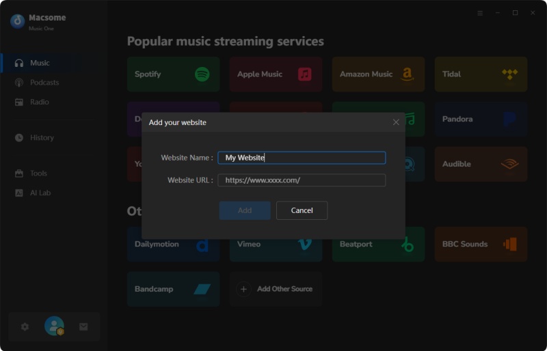Open the hamburger menu in the title bar
547x351 pixels.
[480, 13]
